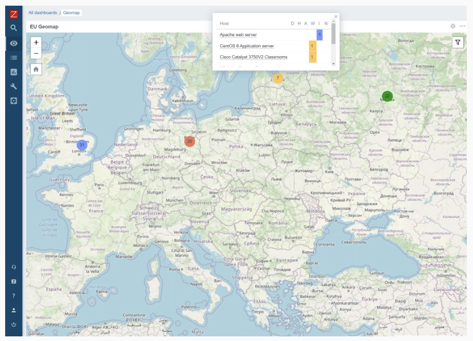Click the sign out power icon
Screen dimensions: 473x341
[x=14, y=325]
